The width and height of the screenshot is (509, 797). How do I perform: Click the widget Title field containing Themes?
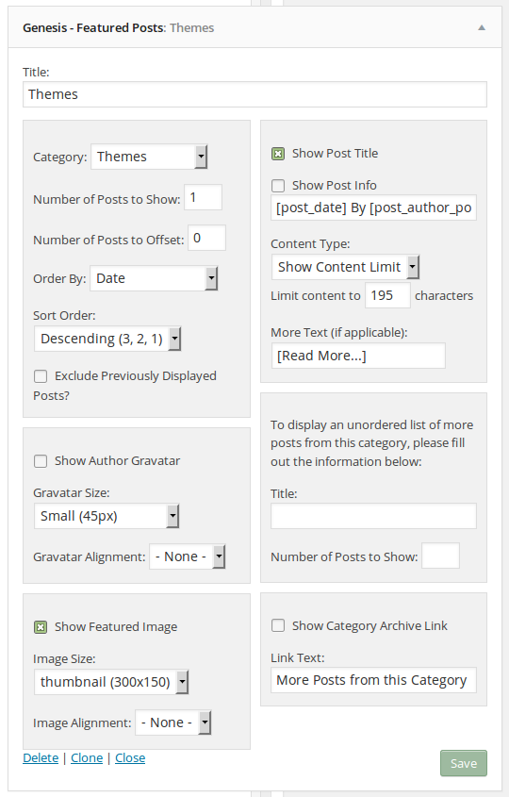(x=255, y=94)
